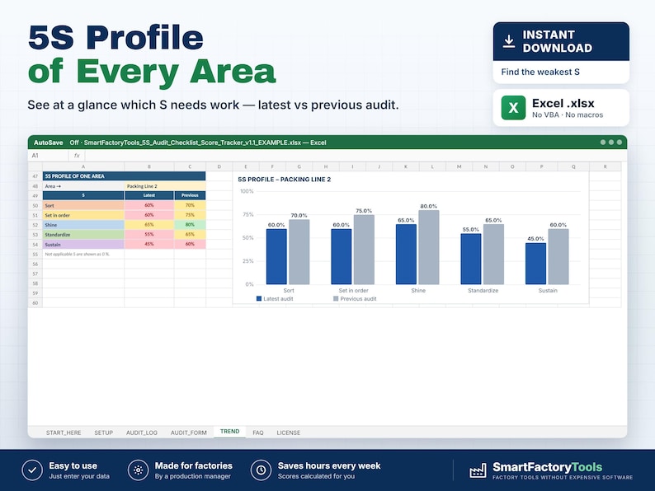Click the gear icon beside Made for factories
The height and width of the screenshot is (491, 655).
(x=139, y=470)
